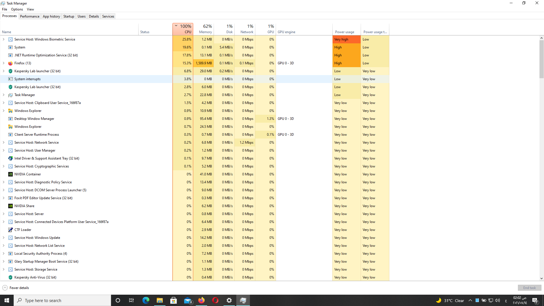
Task: Click Firefox memory value 1,589.9 MB
Action: pos(204,63)
